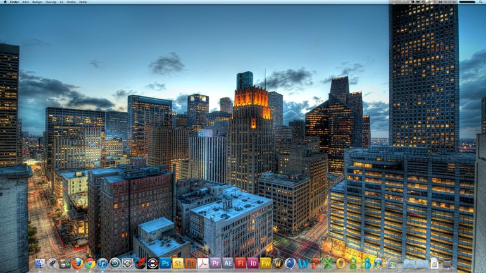This screenshot has height=273, width=486.
Task: Launch Adobe Flash (Fl) icon
Action: click(x=240, y=264)
